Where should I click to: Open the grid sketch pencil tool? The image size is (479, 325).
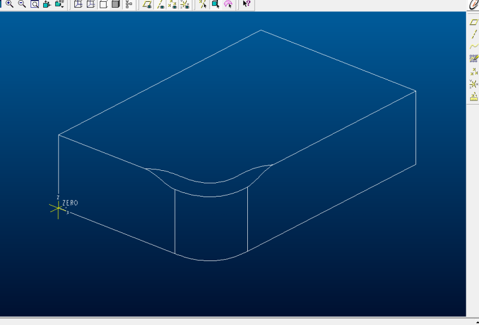click(x=474, y=59)
